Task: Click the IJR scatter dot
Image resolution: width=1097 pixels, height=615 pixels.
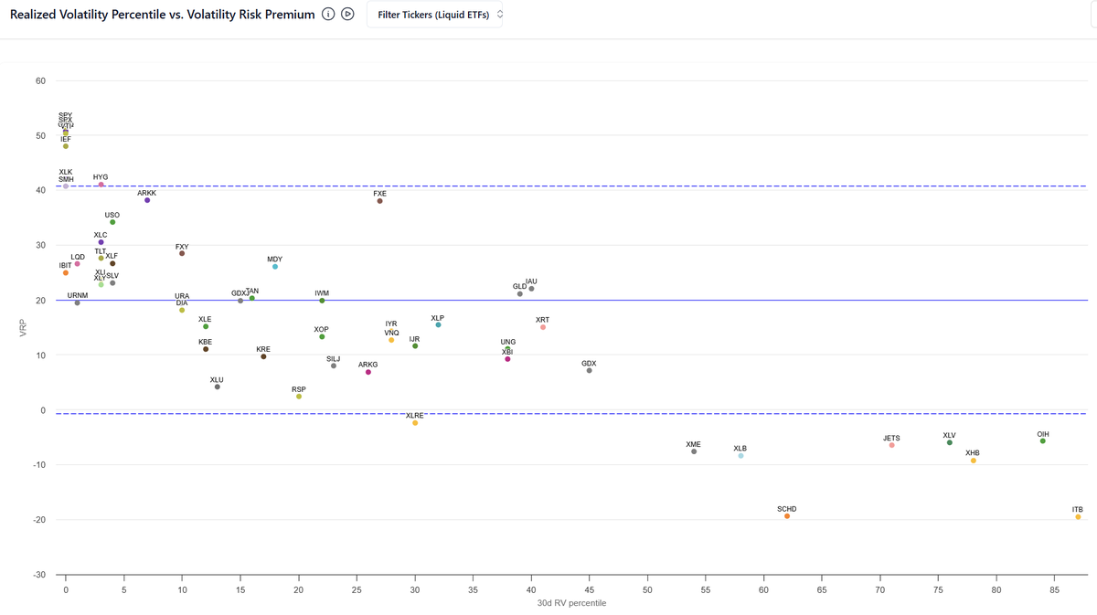Action: 415,346
